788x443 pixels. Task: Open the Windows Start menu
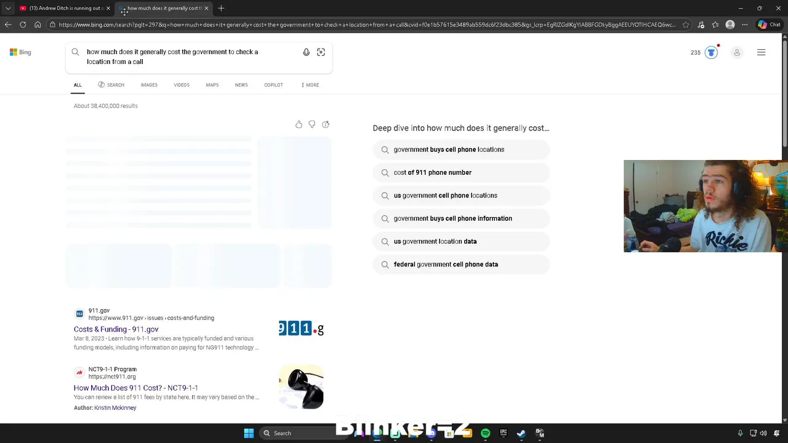pos(249,433)
